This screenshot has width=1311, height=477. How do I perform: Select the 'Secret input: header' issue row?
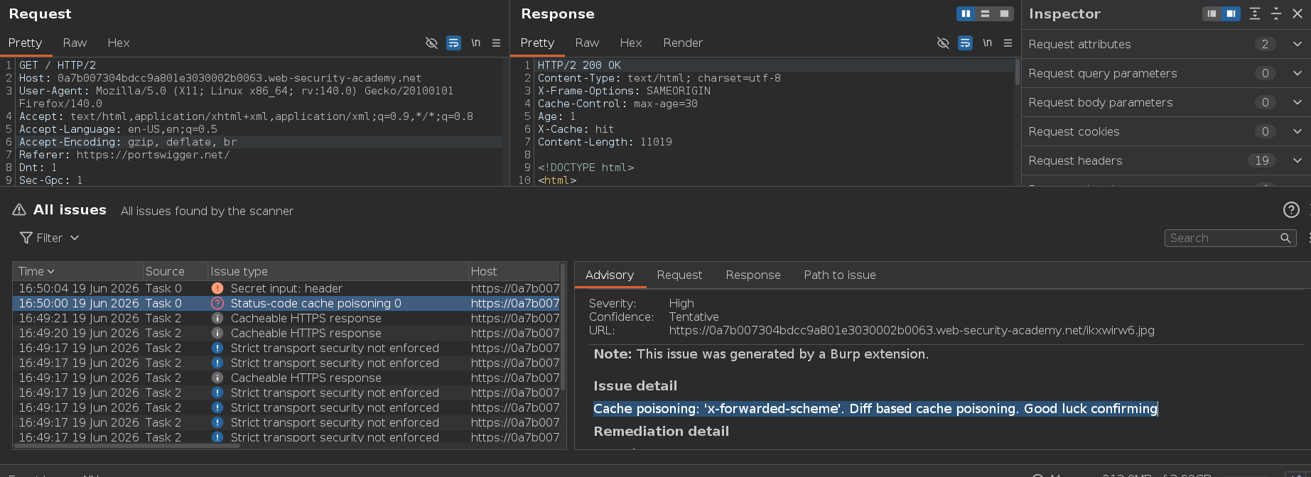click(286, 288)
